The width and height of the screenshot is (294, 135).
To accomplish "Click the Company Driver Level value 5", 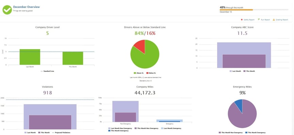I will 47,34.
